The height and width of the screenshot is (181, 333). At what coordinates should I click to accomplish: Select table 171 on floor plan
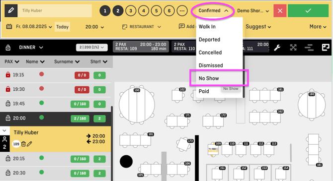coord(178,121)
